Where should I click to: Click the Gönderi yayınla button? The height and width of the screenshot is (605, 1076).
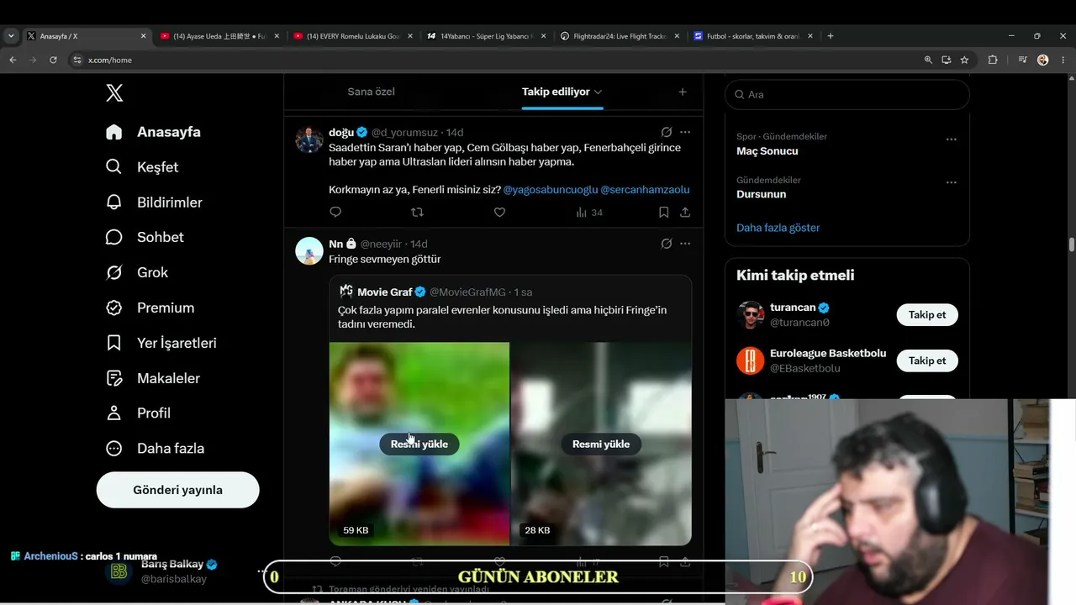(178, 490)
